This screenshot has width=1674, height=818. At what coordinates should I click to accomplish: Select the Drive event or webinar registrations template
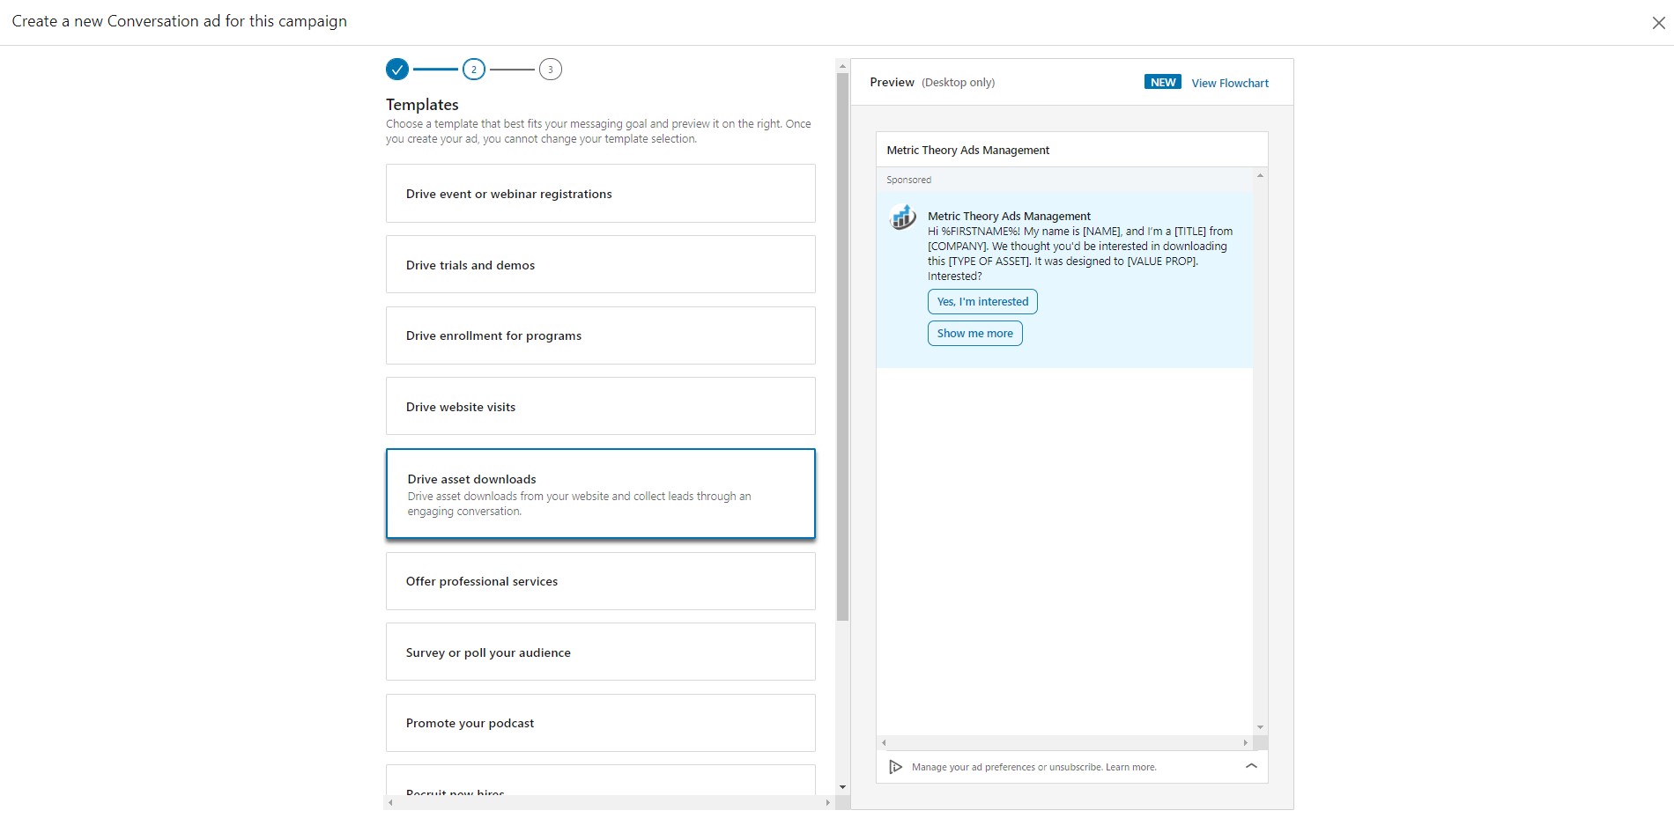(600, 193)
